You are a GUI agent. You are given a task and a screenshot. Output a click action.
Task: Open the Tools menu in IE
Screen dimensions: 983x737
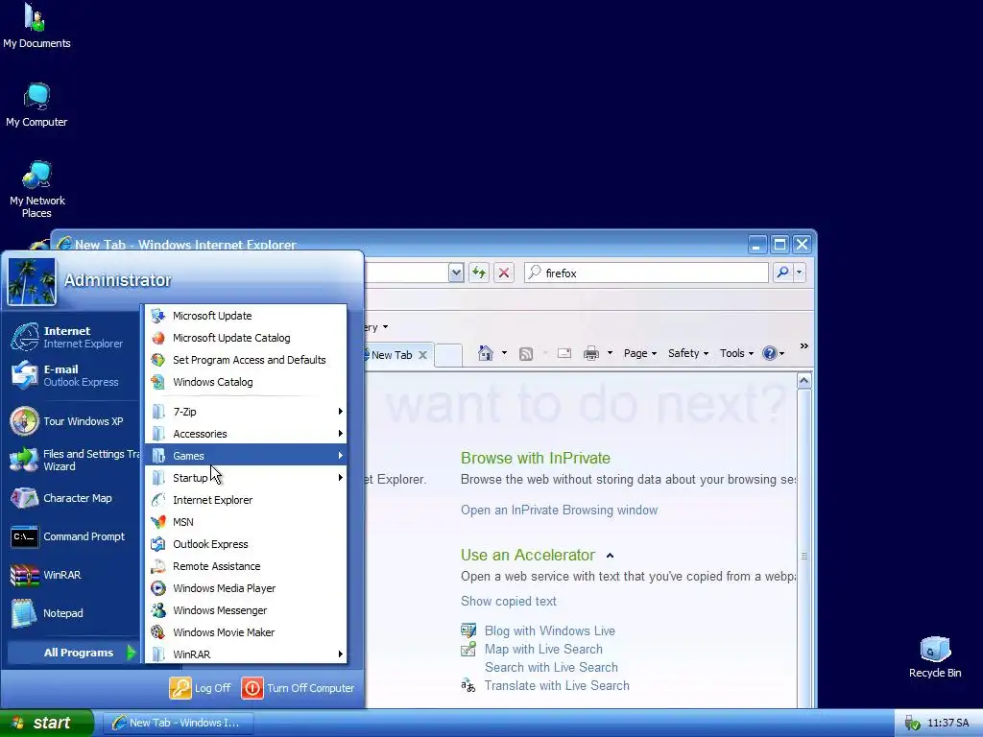[736, 353]
